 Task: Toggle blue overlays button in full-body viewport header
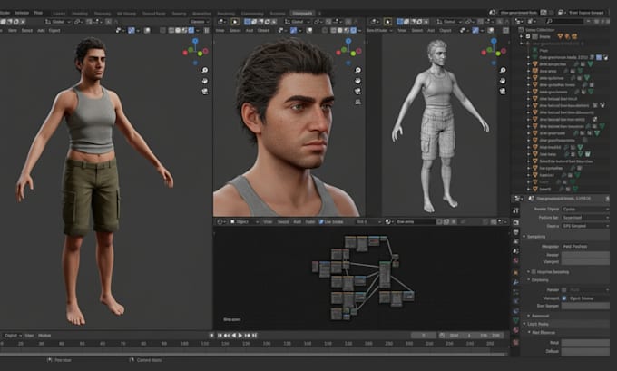(132, 30)
